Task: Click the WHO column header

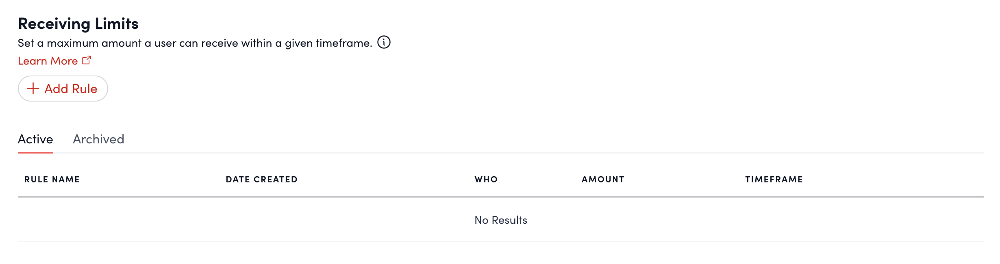Action: pyautogui.click(x=486, y=180)
